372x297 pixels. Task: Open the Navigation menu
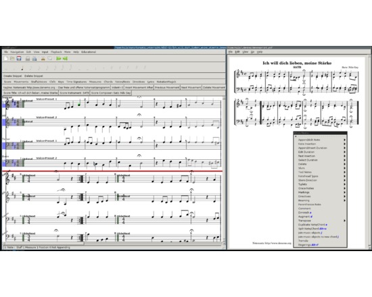click(x=17, y=52)
